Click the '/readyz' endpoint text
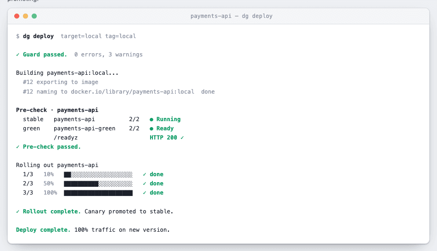 [x=66, y=138]
